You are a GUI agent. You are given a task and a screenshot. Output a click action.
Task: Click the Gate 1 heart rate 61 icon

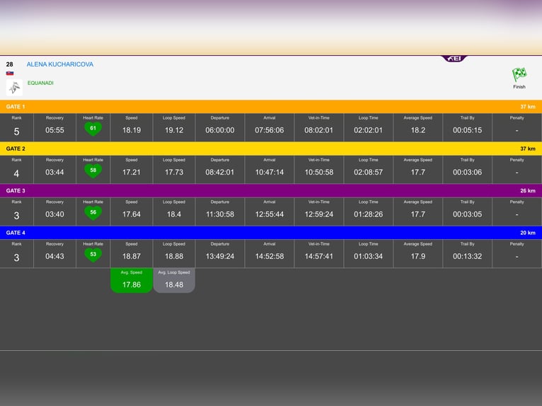[x=93, y=129]
